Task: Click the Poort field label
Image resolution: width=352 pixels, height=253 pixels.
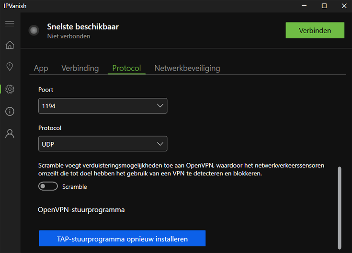Action: (x=45, y=90)
